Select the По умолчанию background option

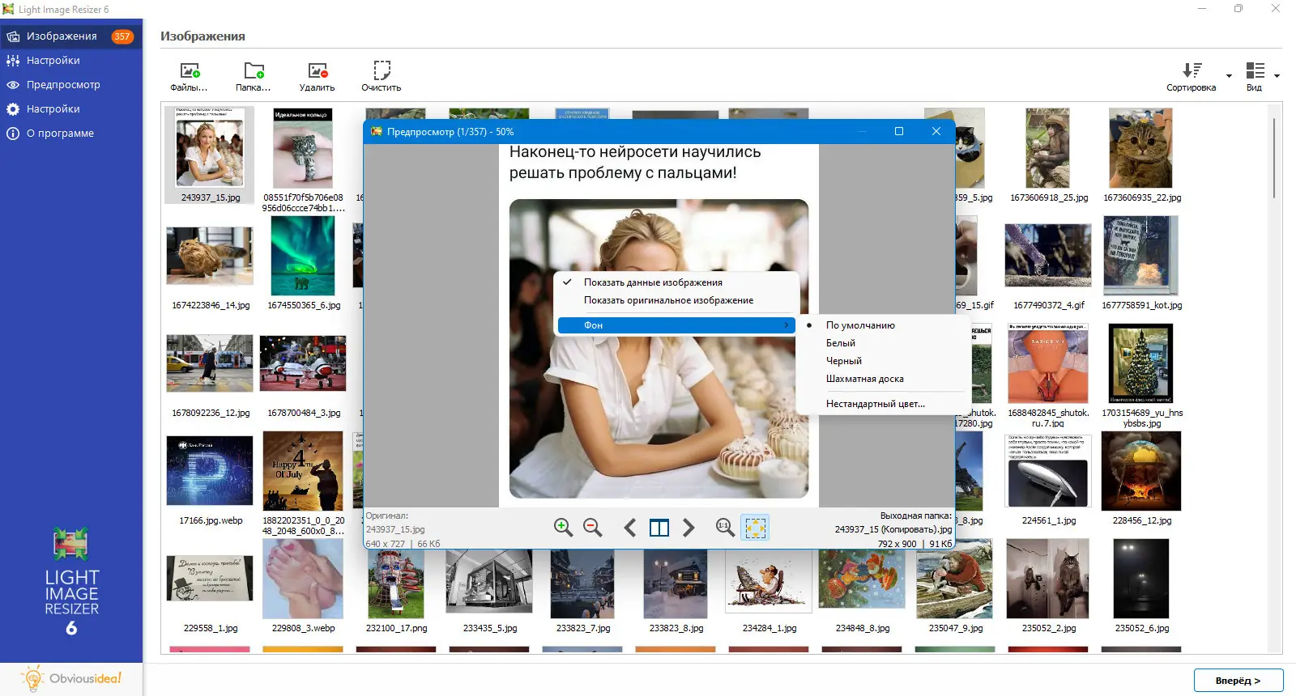coord(883,325)
